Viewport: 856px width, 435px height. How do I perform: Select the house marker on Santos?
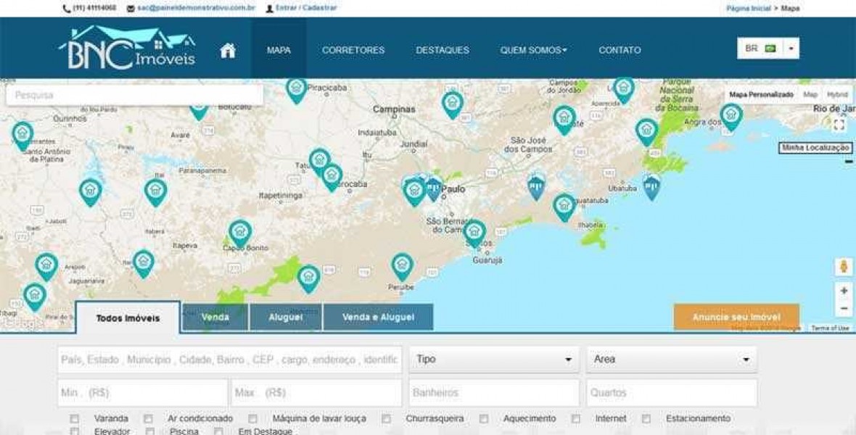coord(474,233)
